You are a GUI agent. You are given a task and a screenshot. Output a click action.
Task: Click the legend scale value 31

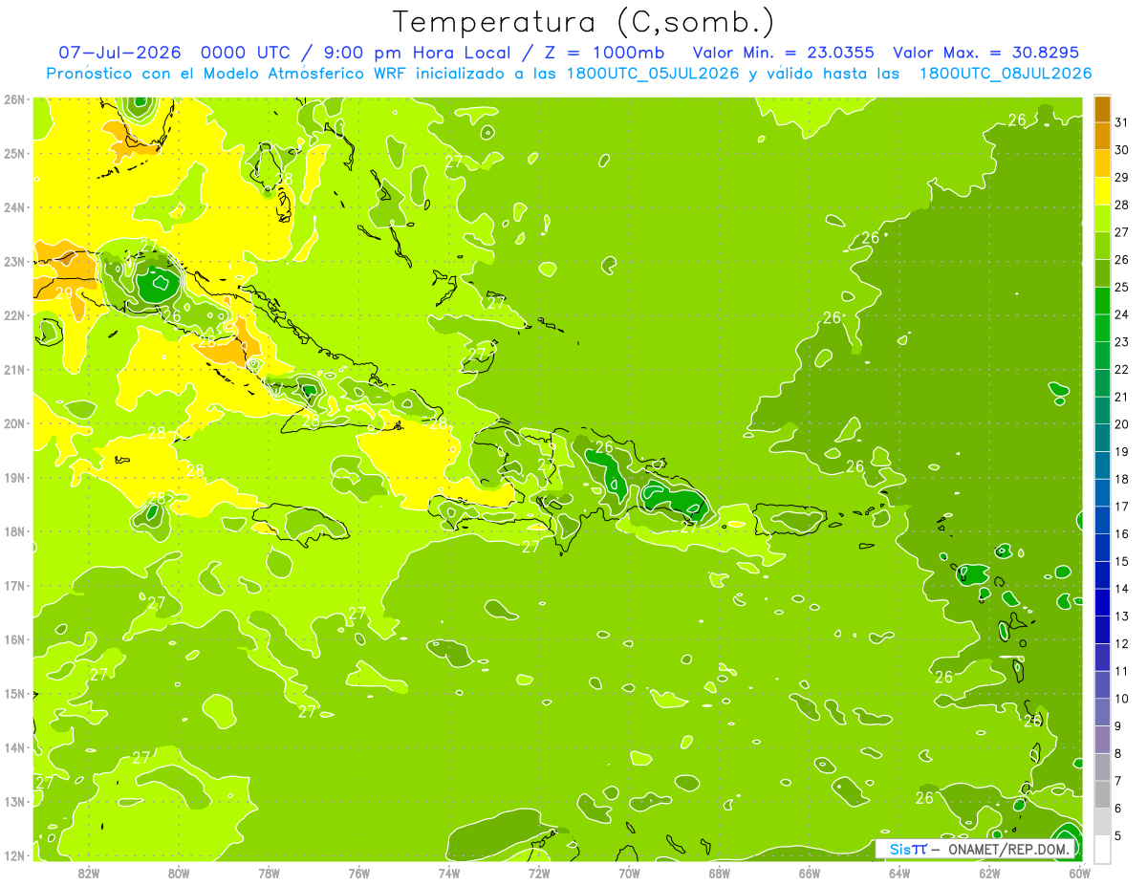tap(1121, 121)
